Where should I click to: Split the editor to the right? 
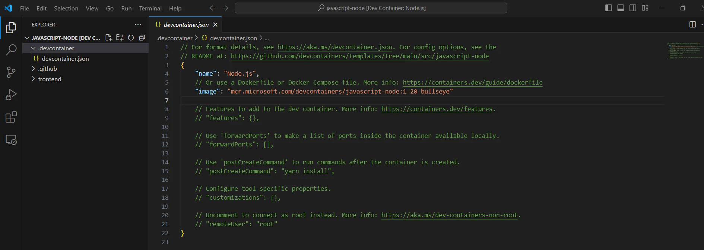692,25
